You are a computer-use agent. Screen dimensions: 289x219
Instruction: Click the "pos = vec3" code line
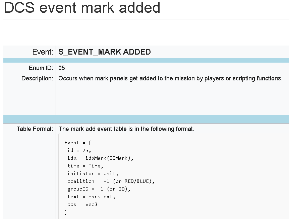coord(82,204)
